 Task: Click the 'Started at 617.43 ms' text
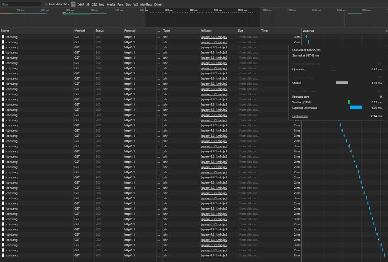coord(305,56)
